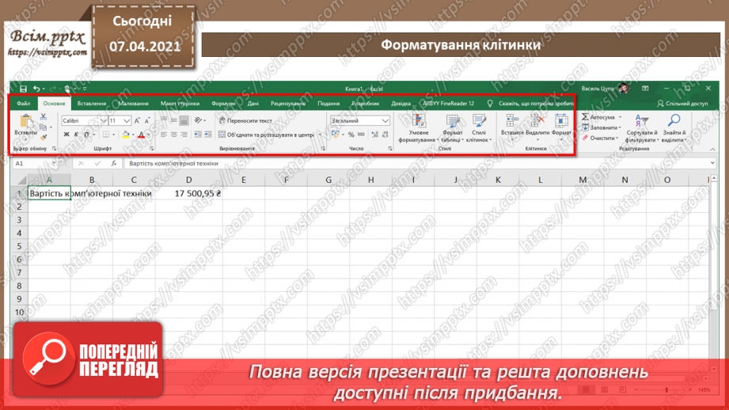
Task: Switch to the Вставлення tab
Action: (92, 103)
